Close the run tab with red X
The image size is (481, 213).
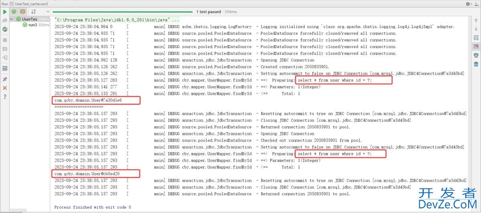tap(5, 88)
